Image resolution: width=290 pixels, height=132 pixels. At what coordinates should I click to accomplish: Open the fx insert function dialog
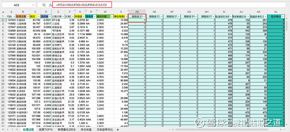tap(50, 5)
